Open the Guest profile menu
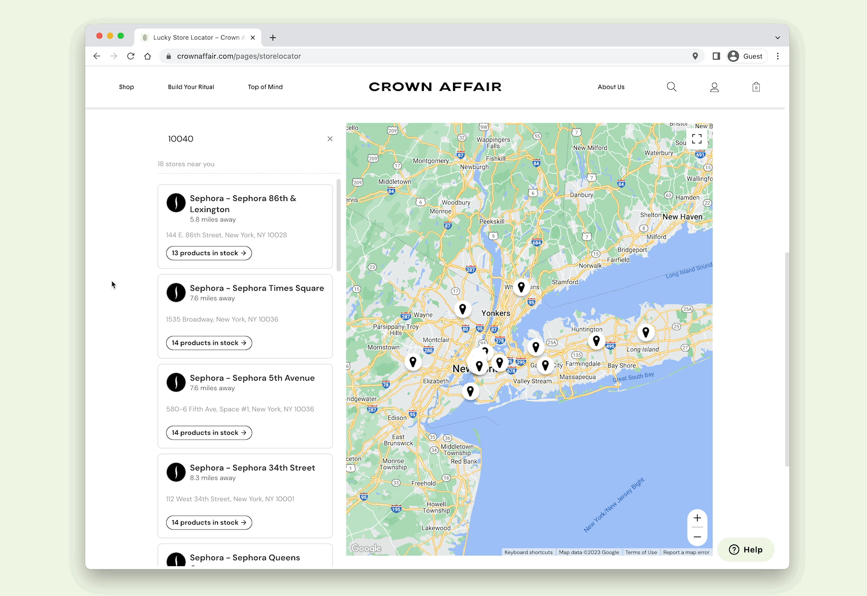 click(x=747, y=56)
